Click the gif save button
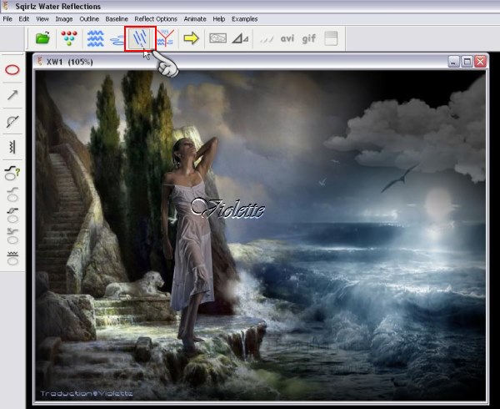500x409 pixels. click(x=309, y=38)
